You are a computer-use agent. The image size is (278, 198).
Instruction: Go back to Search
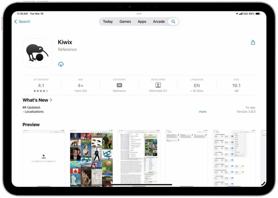(22, 21)
